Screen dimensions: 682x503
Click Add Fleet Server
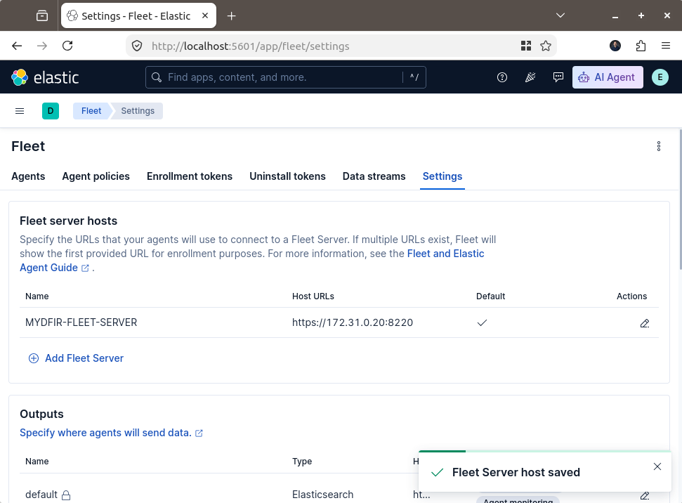coord(77,358)
